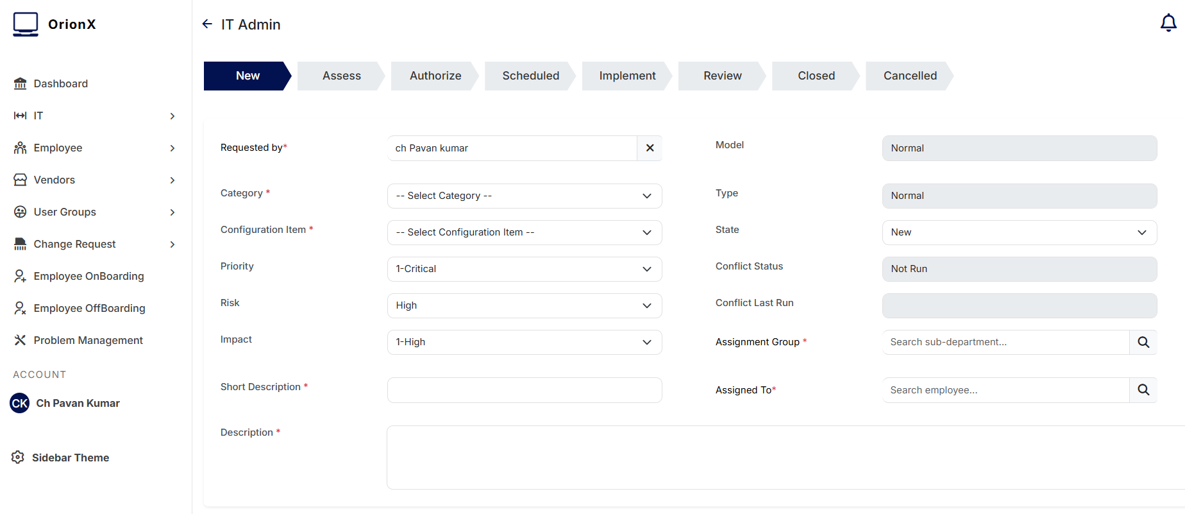Select the Implement stage tab

point(626,76)
